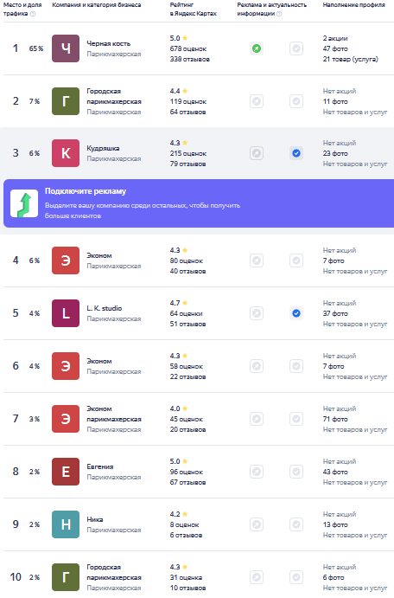Click the green arrow icon in ad banner
394x598 pixels.
pos(24,203)
